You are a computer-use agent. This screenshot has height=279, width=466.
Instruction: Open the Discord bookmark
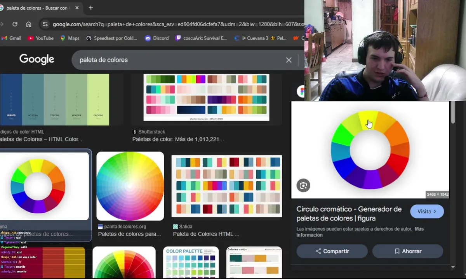[x=157, y=38]
